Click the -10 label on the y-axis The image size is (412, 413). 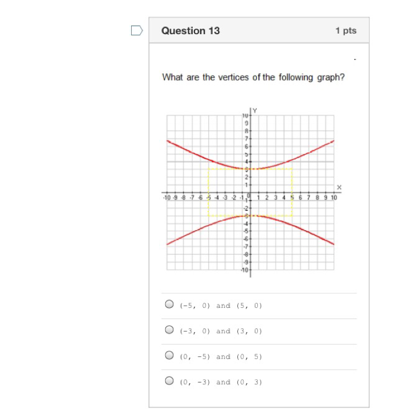pos(245,271)
